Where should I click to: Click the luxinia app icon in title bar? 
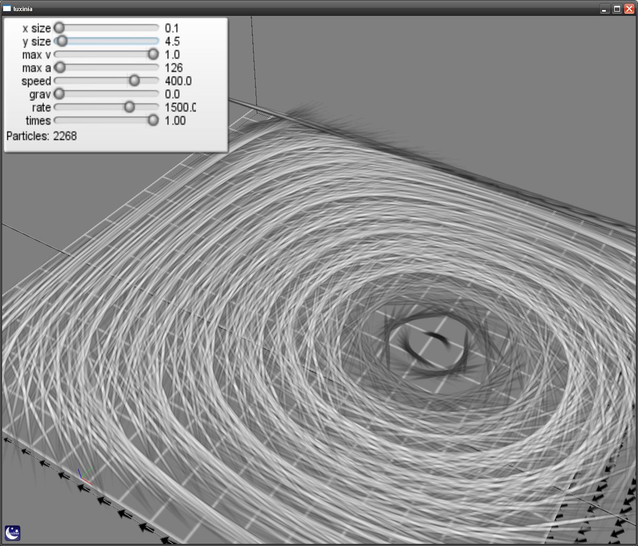(7, 8)
